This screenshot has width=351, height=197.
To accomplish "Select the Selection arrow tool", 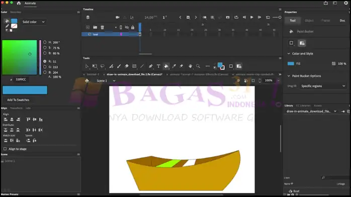I will 87,66.
